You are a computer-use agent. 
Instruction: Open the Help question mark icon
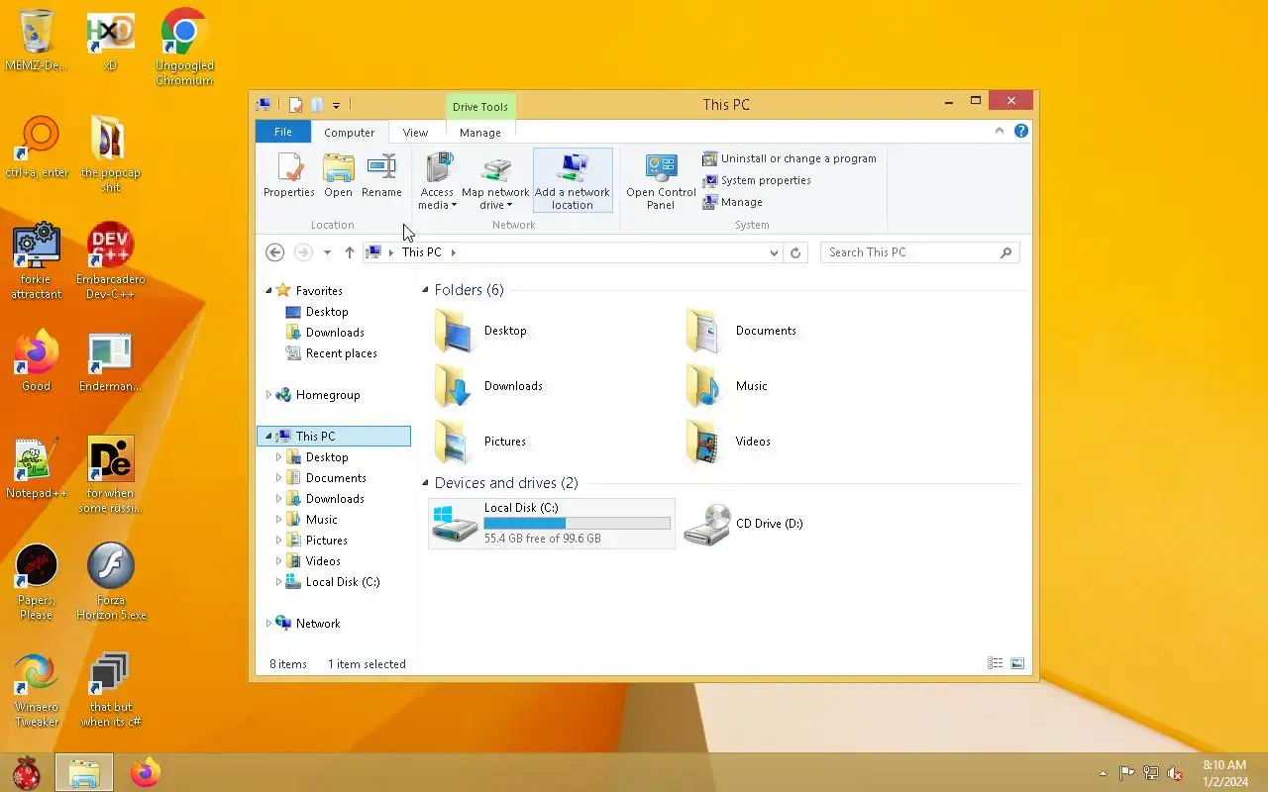(1021, 131)
